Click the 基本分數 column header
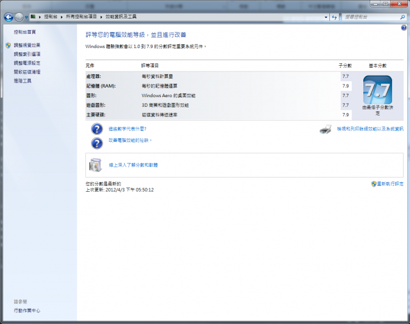Screen dimensions: 410x324 pyautogui.click(x=377, y=66)
